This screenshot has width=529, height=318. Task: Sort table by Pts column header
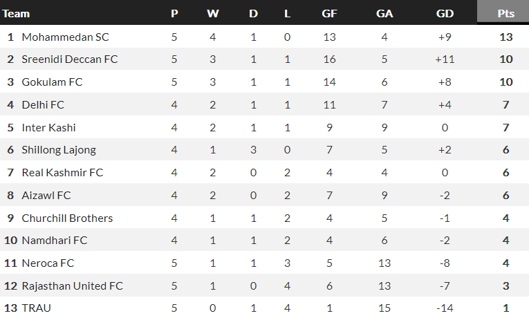(x=505, y=13)
